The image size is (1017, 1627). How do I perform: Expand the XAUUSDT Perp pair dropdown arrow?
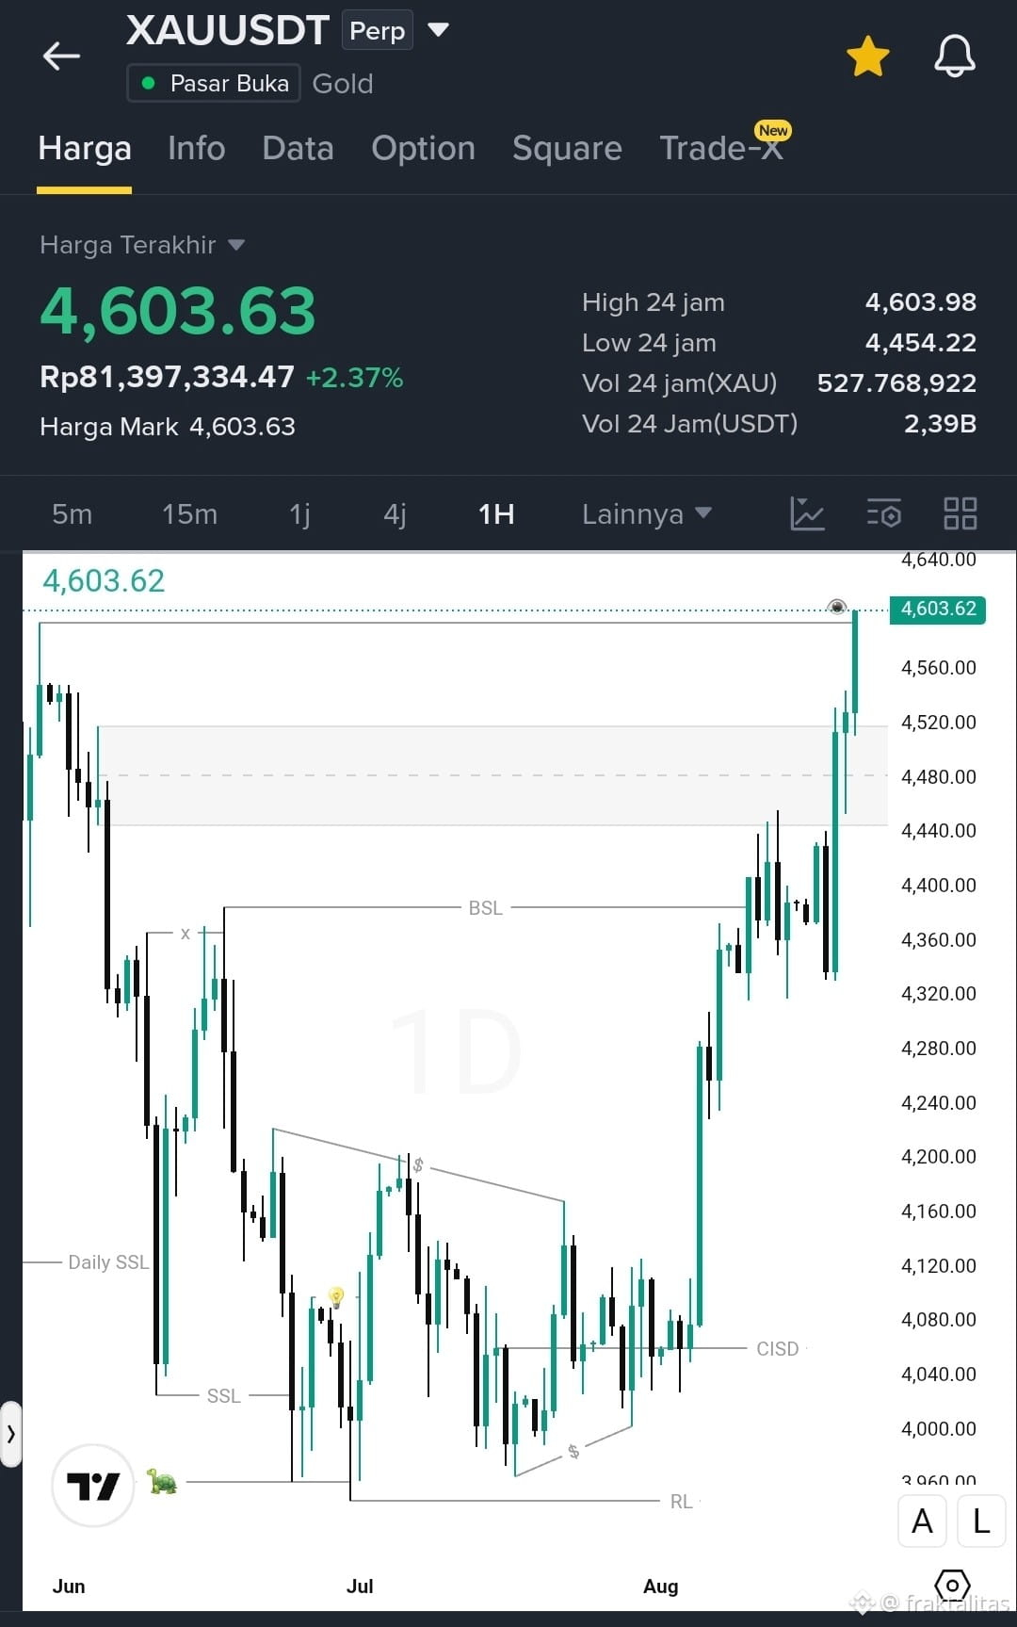point(438,29)
